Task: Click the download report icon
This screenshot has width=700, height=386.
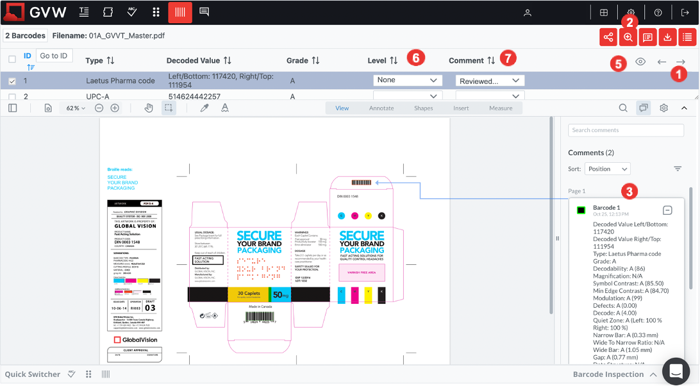Action: (668, 37)
